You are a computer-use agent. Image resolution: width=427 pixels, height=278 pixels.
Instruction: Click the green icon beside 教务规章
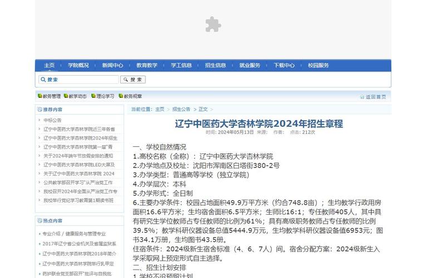(121, 96)
